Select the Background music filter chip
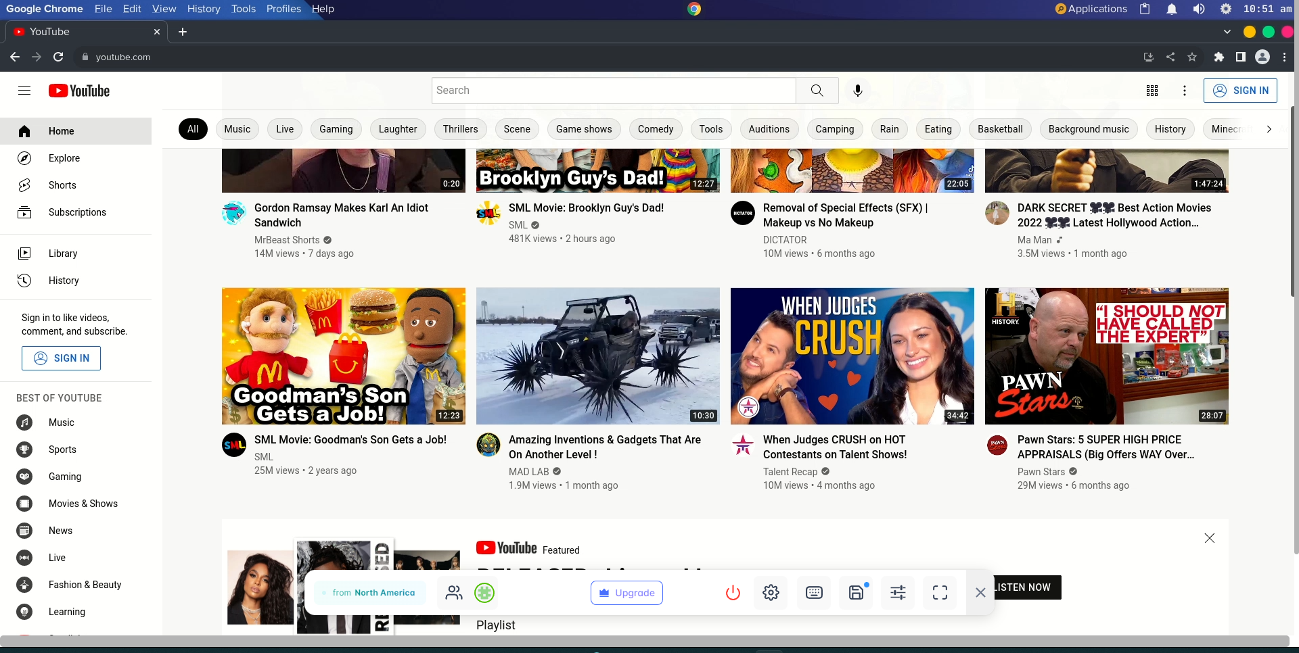Image resolution: width=1299 pixels, height=653 pixels. (1089, 129)
